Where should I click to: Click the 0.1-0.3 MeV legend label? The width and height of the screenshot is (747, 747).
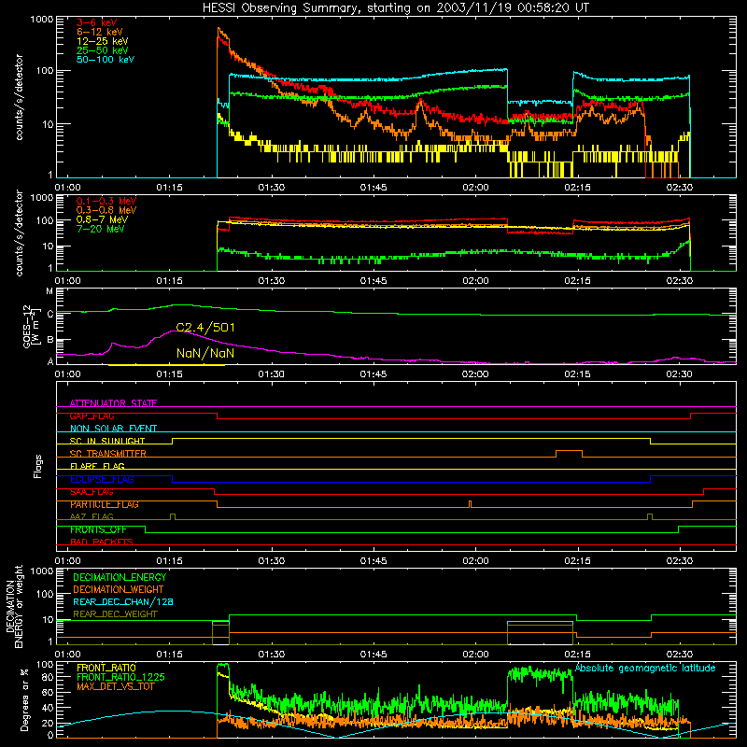106,201
